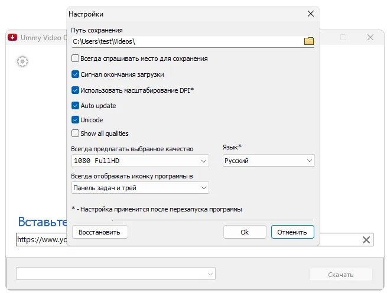Expand Панель задач и трей dropdown

[140, 188]
